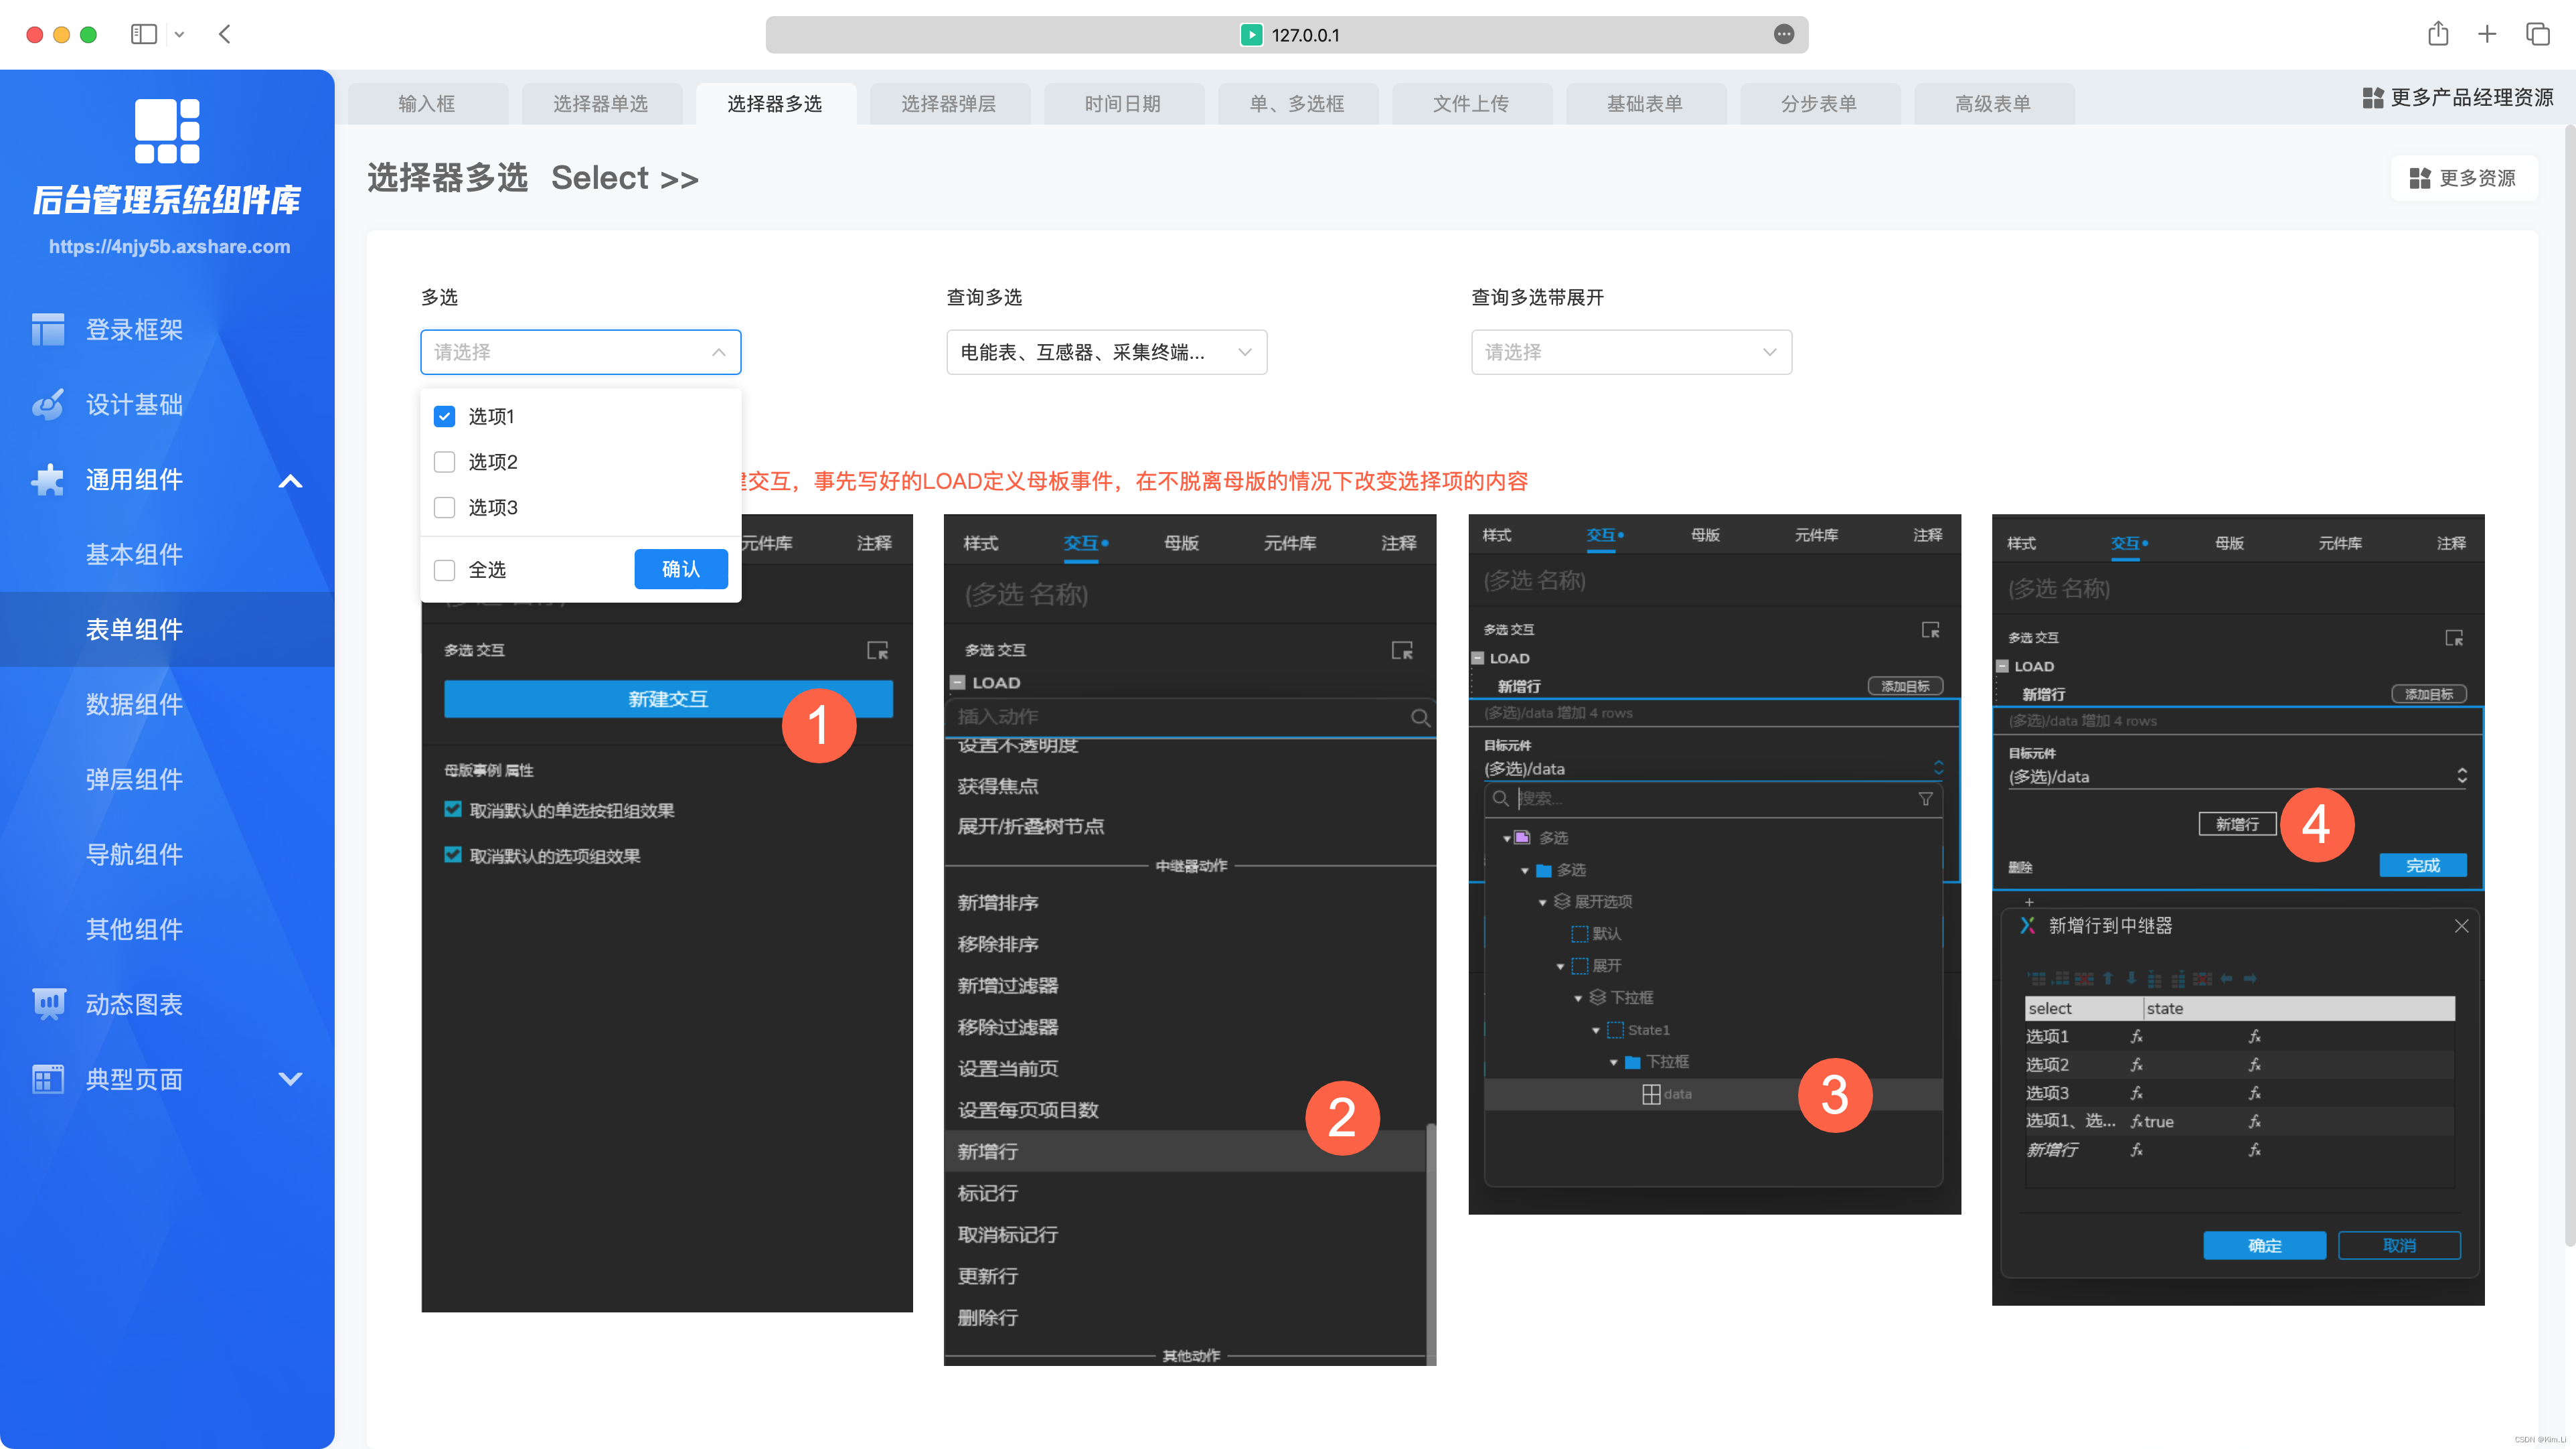
Task: Click 完成 button in panel 4
Action: point(2423,865)
